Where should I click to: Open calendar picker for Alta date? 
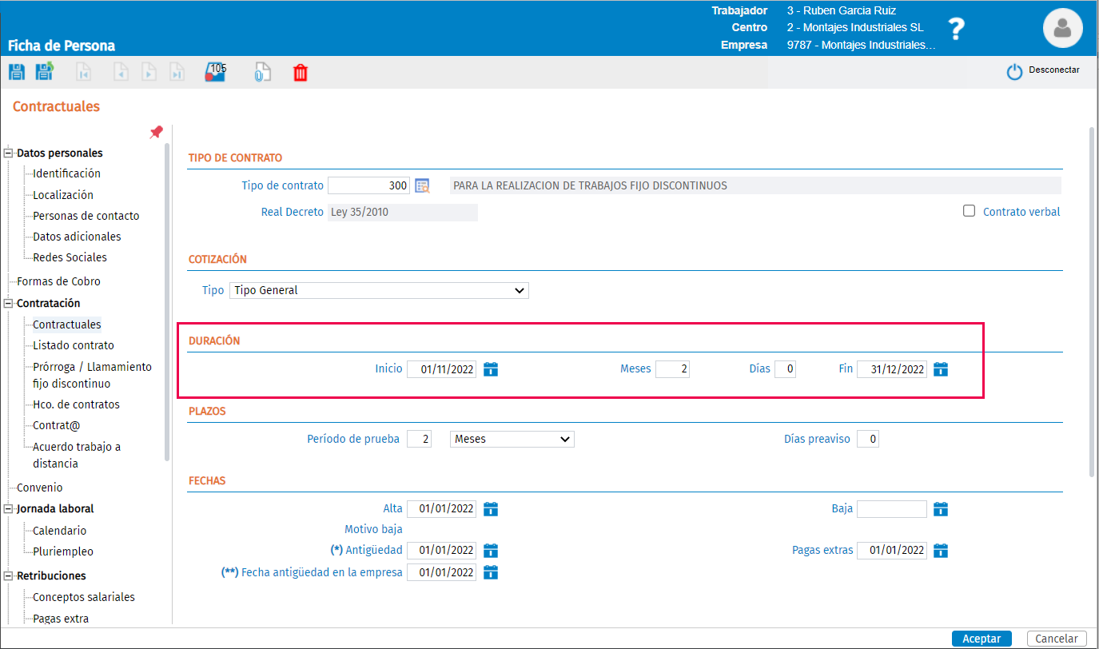tap(491, 509)
